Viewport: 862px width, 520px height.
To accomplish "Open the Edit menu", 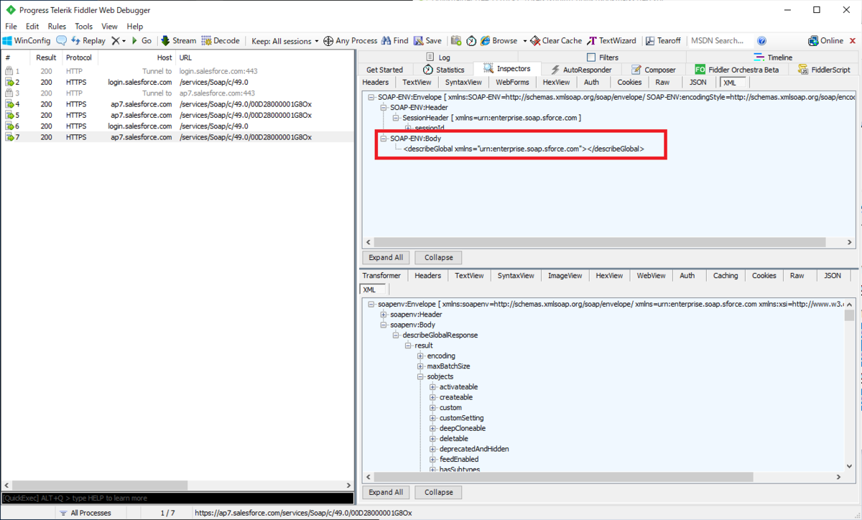I will point(32,27).
